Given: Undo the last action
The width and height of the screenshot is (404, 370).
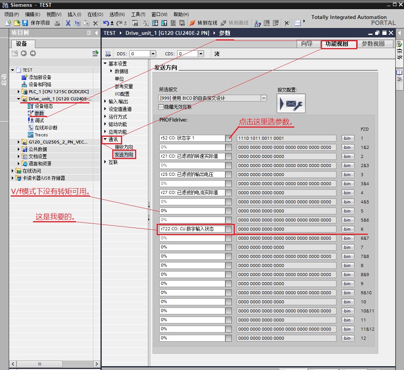Looking at the screenshot, I should pyautogui.click(x=106, y=23).
